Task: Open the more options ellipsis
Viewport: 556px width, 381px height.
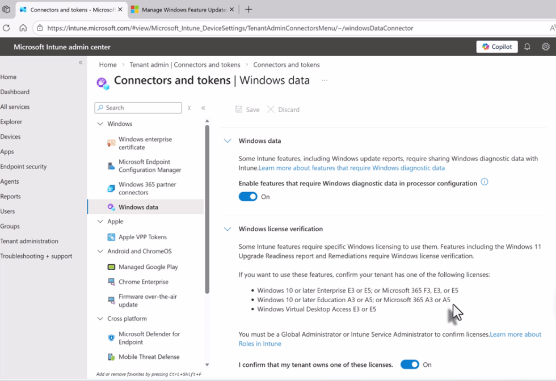Action: click(325, 80)
